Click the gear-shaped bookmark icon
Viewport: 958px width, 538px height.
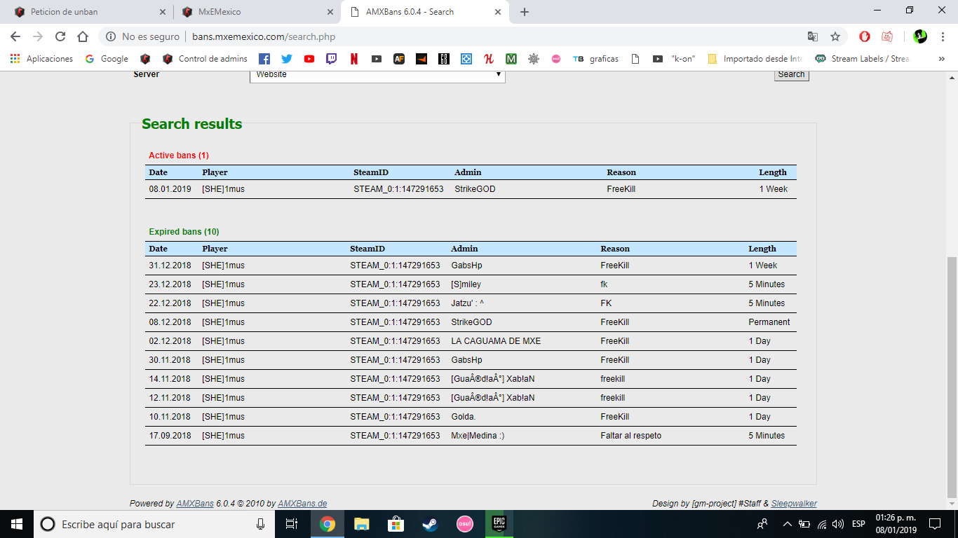[534, 59]
